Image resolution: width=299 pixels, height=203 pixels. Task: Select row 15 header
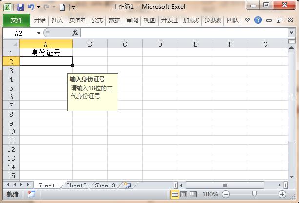pyautogui.click(x=11, y=176)
